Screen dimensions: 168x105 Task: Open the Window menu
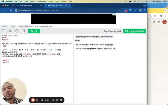click(63, 1)
